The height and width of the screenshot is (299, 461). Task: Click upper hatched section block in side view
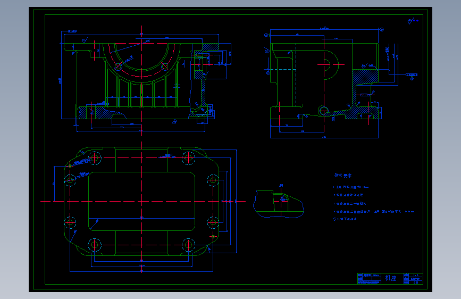pyautogui.click(x=365, y=77)
